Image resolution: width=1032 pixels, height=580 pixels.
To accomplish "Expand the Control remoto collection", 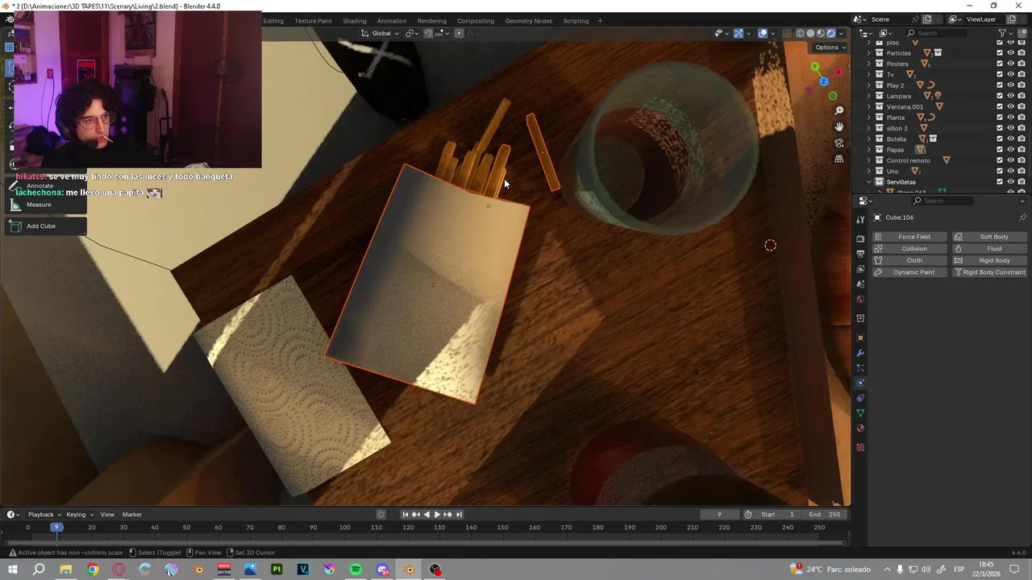I will click(869, 160).
